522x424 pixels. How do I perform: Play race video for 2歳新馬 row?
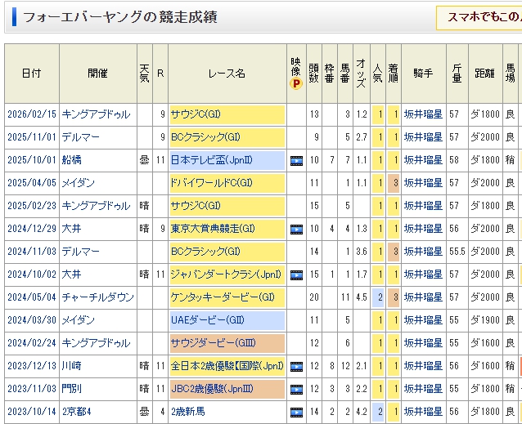tap(296, 413)
